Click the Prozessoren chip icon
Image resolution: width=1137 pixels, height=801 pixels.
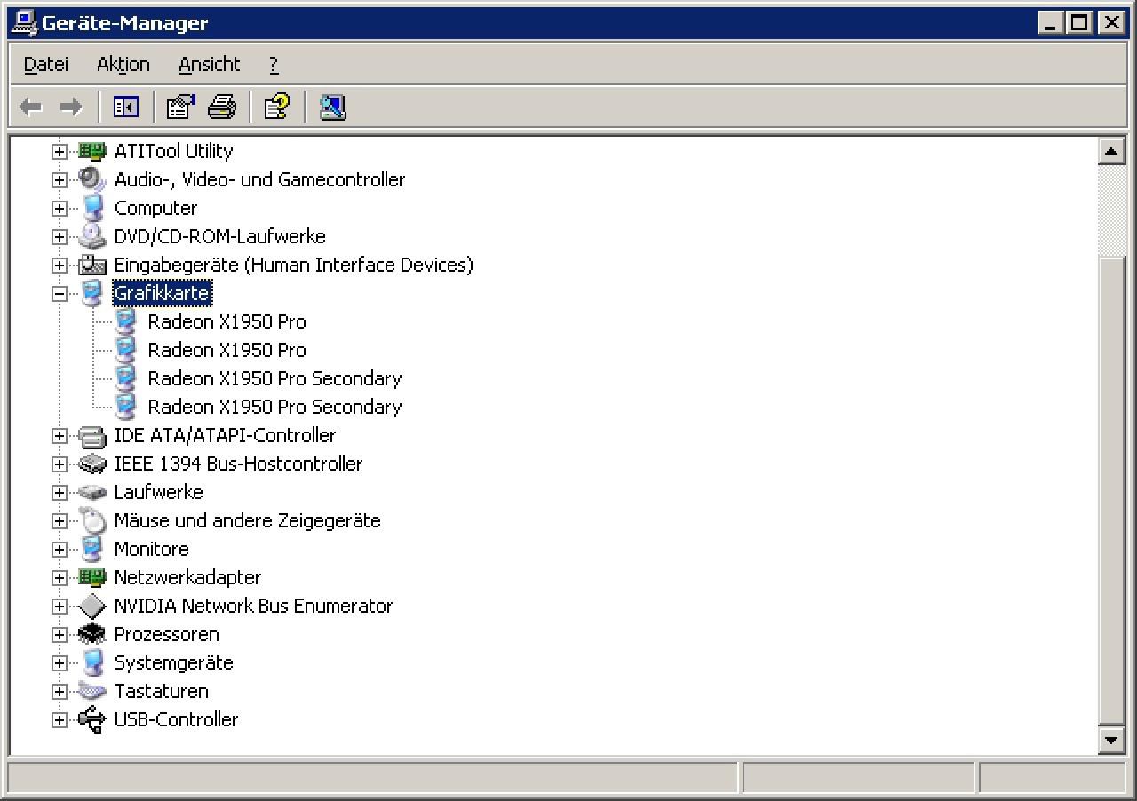pos(91,634)
